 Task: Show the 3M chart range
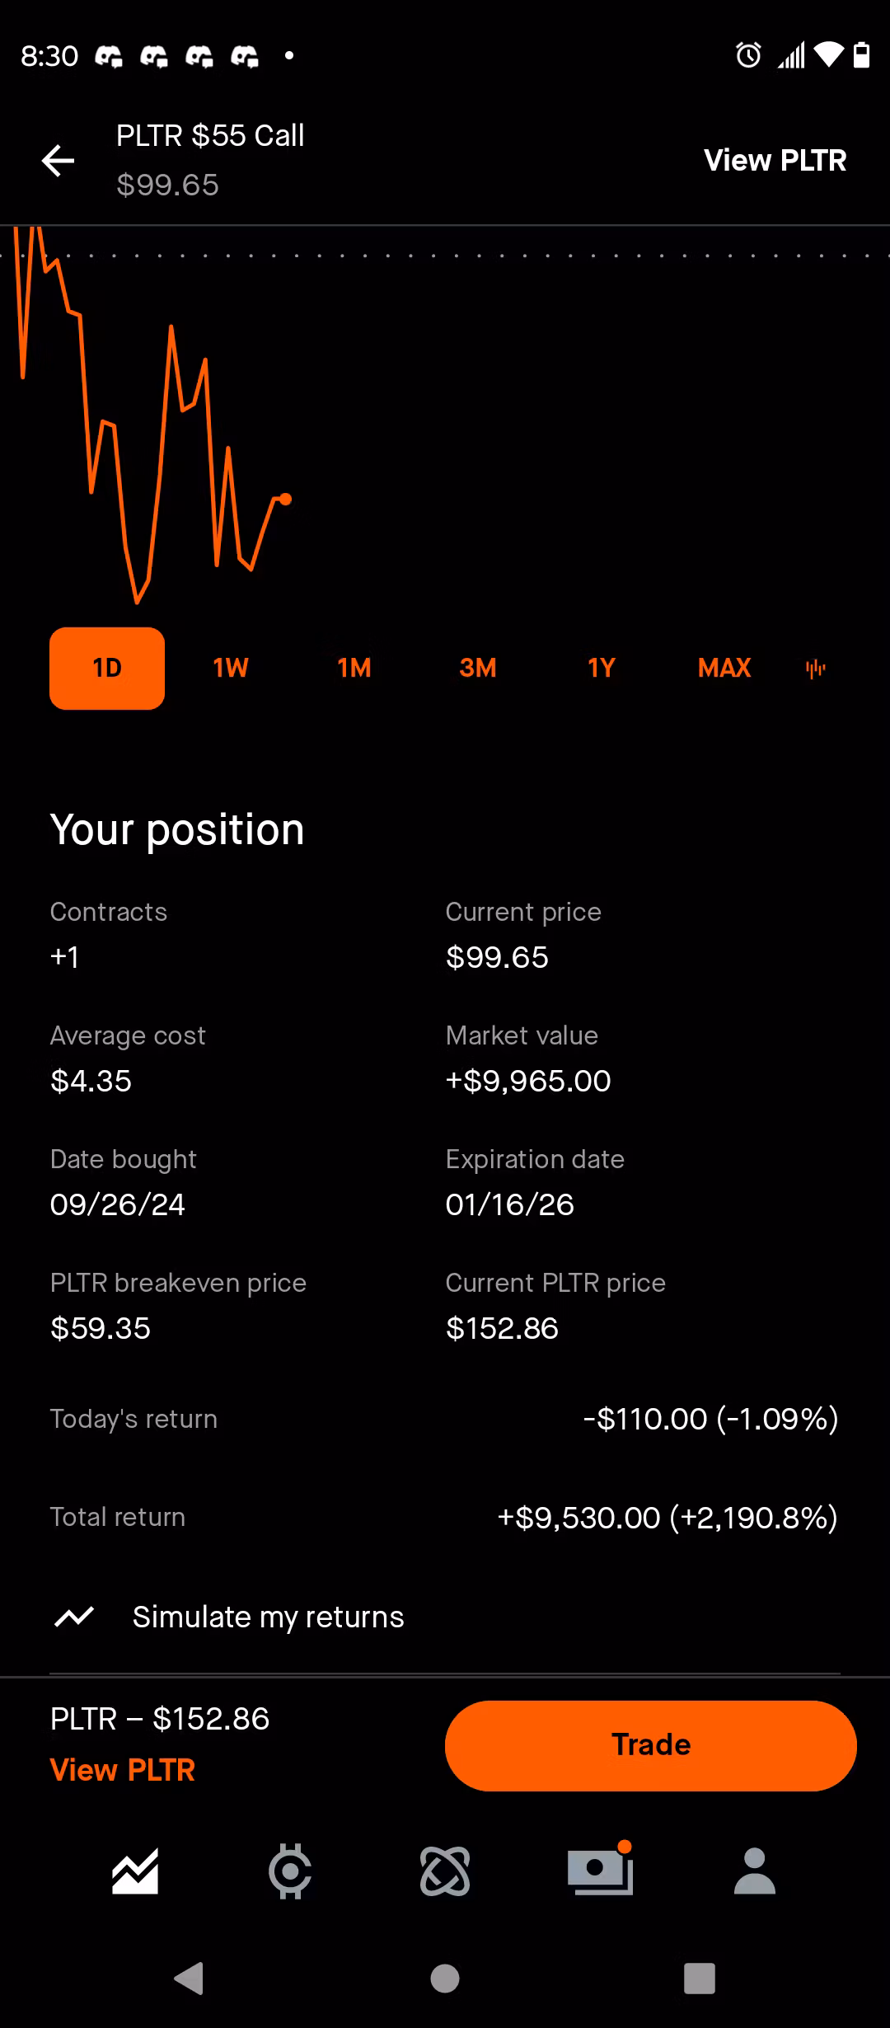click(478, 668)
